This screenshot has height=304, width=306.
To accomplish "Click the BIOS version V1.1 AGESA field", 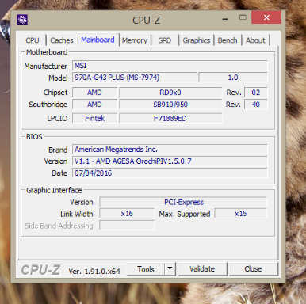I will point(170,161).
